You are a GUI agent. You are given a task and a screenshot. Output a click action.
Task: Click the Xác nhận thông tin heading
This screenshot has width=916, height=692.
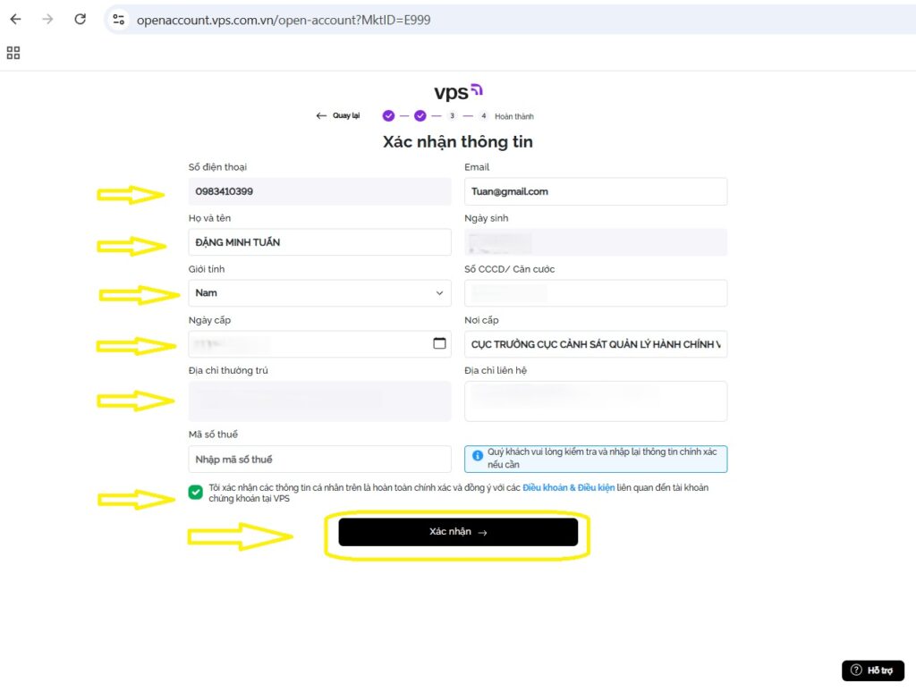tap(458, 142)
